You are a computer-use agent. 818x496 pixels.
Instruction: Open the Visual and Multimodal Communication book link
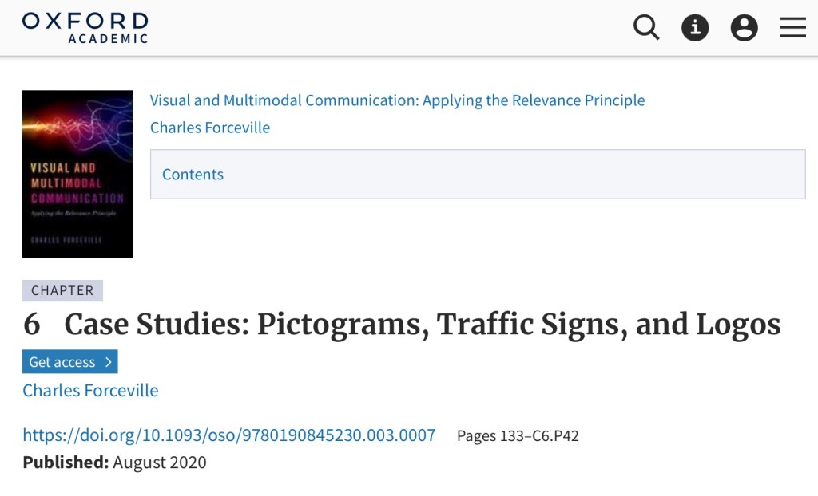[397, 100]
